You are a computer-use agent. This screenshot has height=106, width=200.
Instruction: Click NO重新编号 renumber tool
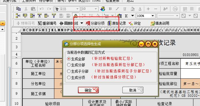tap(47, 23)
